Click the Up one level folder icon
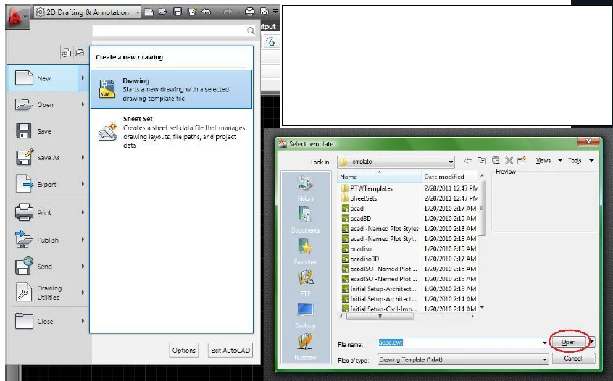 click(482, 161)
